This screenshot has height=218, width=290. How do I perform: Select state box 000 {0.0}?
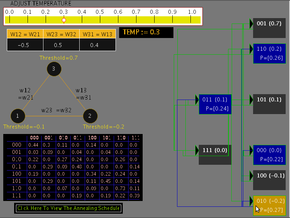pyautogui.click(x=269, y=155)
